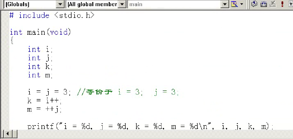Click the opening brace of main

pyautogui.click(x=12, y=41)
